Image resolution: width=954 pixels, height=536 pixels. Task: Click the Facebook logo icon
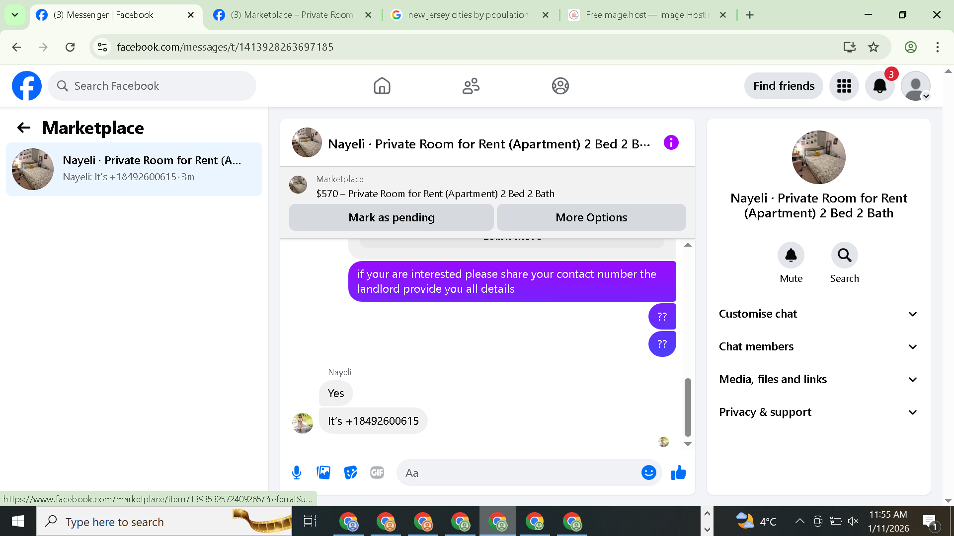pyautogui.click(x=27, y=86)
